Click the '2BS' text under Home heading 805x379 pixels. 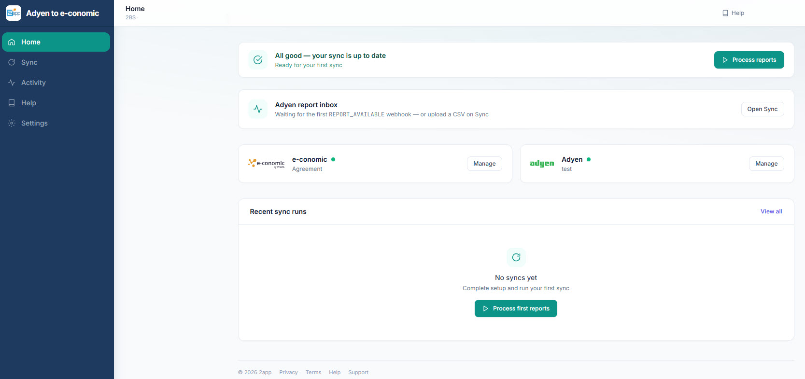pos(131,17)
